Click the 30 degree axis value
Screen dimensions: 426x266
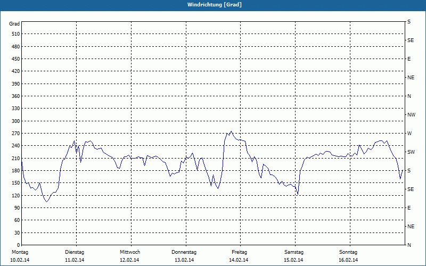[x=17, y=232]
